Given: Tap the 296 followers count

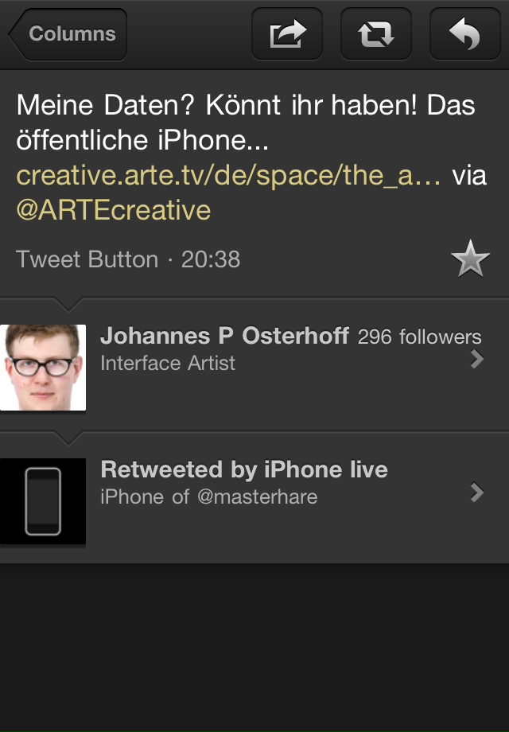Looking at the screenshot, I should [419, 337].
